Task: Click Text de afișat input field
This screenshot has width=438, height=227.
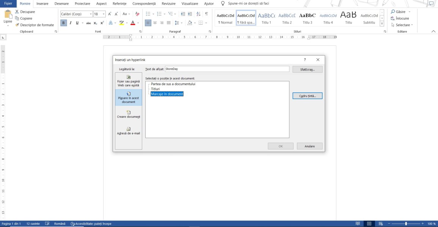Action: click(x=227, y=69)
